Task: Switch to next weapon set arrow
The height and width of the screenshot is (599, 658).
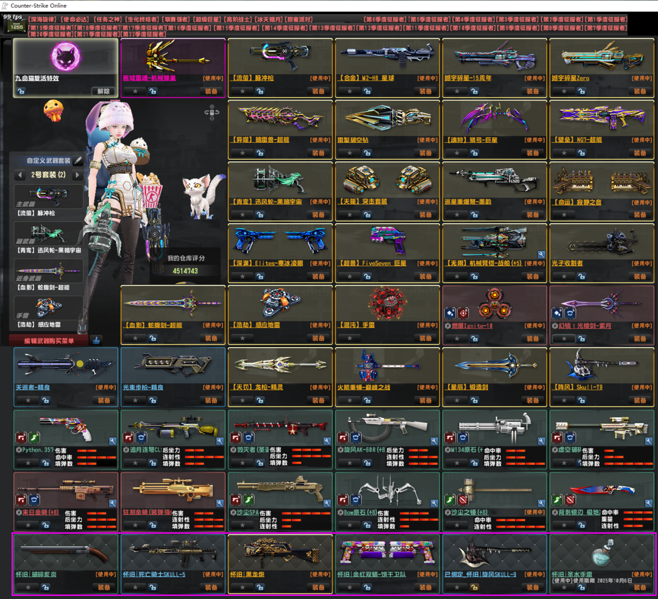Action: (x=77, y=174)
